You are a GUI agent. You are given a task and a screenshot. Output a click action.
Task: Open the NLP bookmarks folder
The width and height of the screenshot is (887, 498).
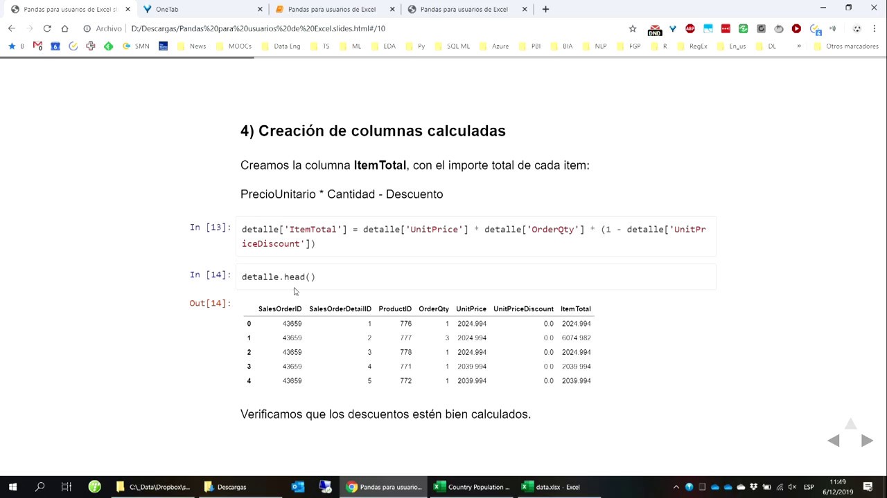point(595,46)
